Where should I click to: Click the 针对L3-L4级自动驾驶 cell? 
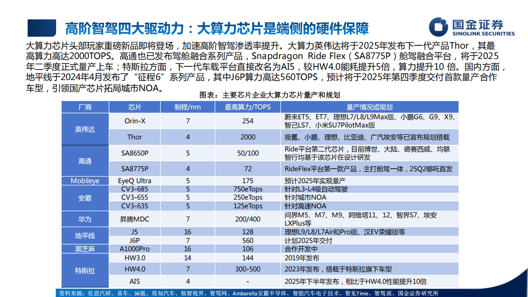tap(370, 189)
